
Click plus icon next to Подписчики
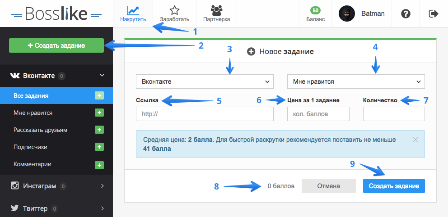tap(99, 147)
